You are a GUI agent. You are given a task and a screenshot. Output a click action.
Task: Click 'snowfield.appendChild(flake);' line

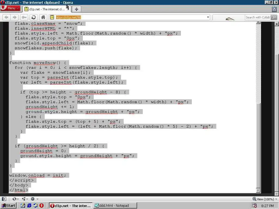(x=54, y=43)
